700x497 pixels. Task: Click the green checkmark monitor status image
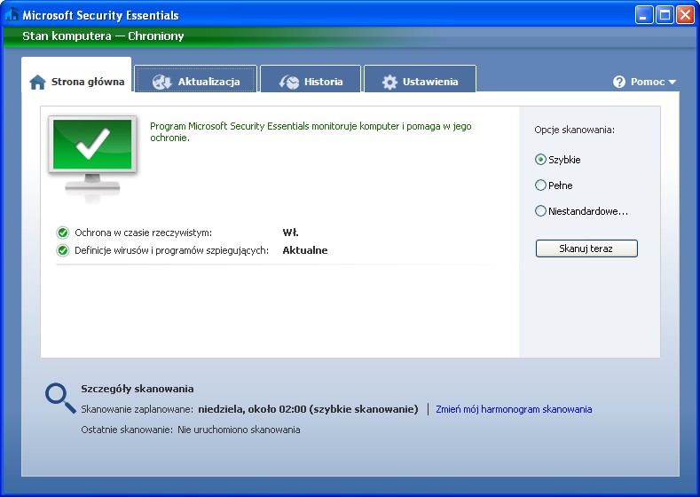(x=92, y=159)
